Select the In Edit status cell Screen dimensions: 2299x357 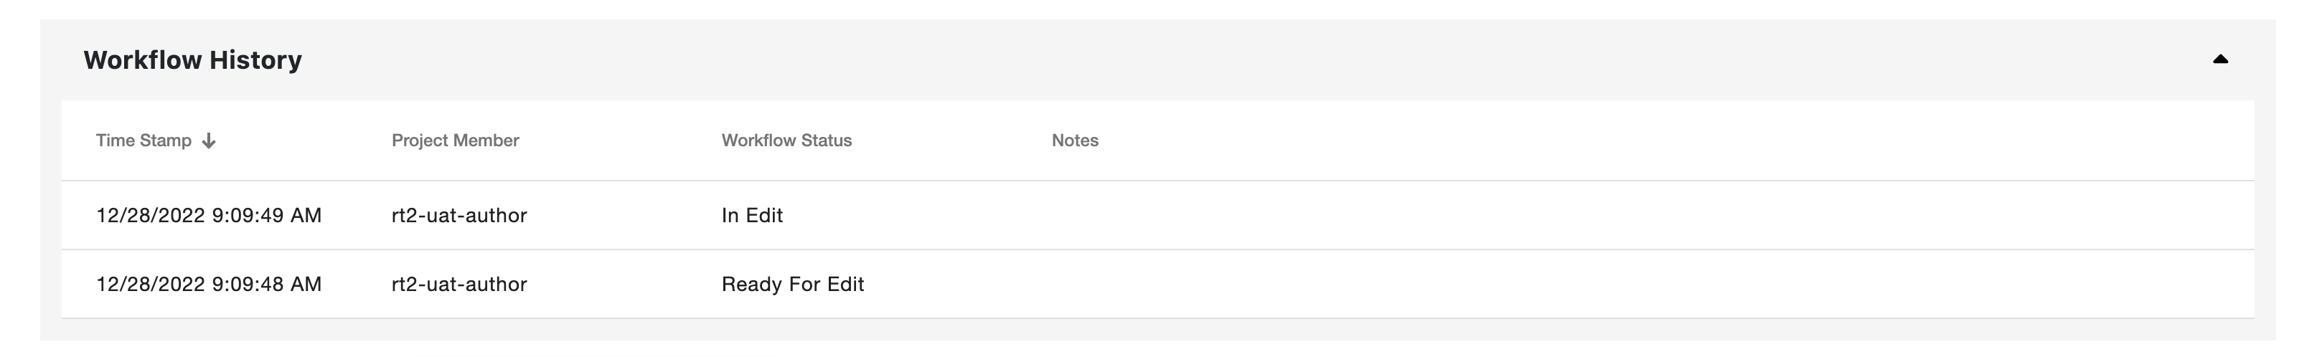753,215
